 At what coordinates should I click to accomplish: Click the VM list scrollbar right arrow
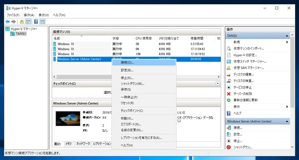pos(219,77)
